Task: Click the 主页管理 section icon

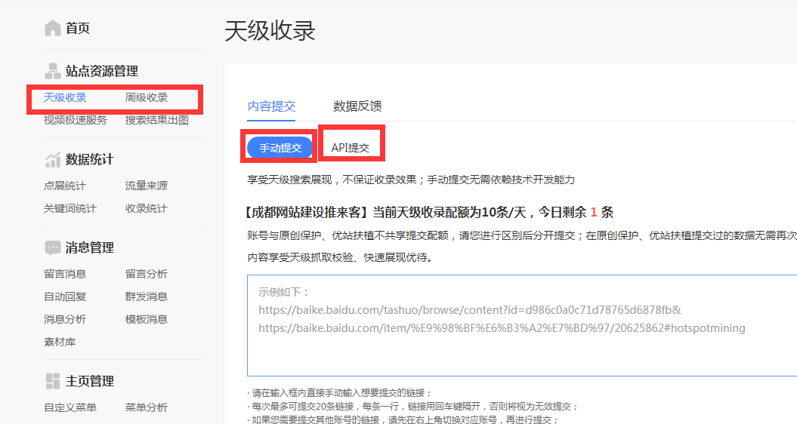Action: coord(52,381)
